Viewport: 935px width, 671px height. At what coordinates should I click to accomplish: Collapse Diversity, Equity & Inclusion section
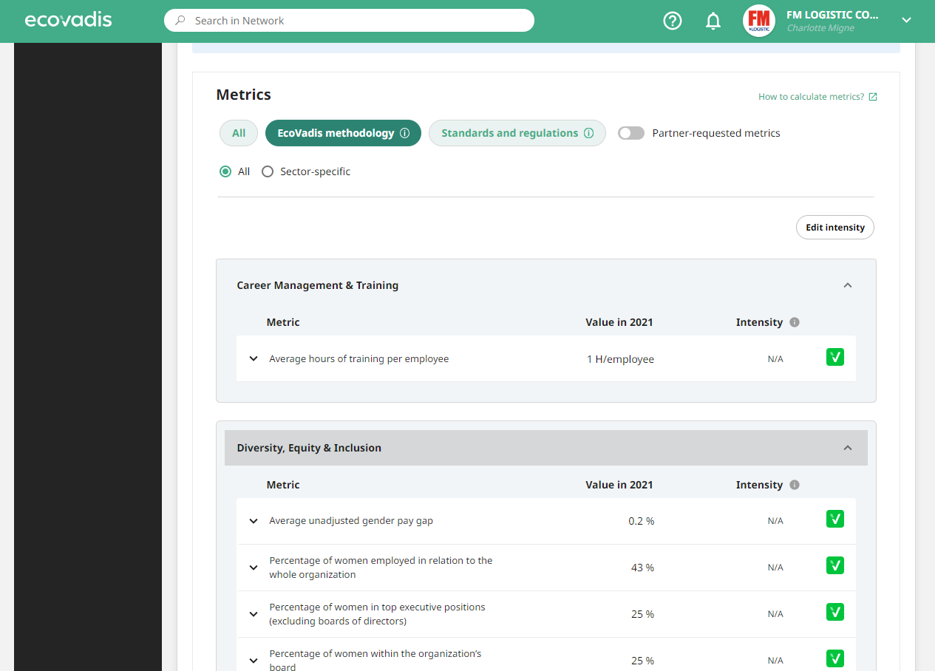pos(848,448)
